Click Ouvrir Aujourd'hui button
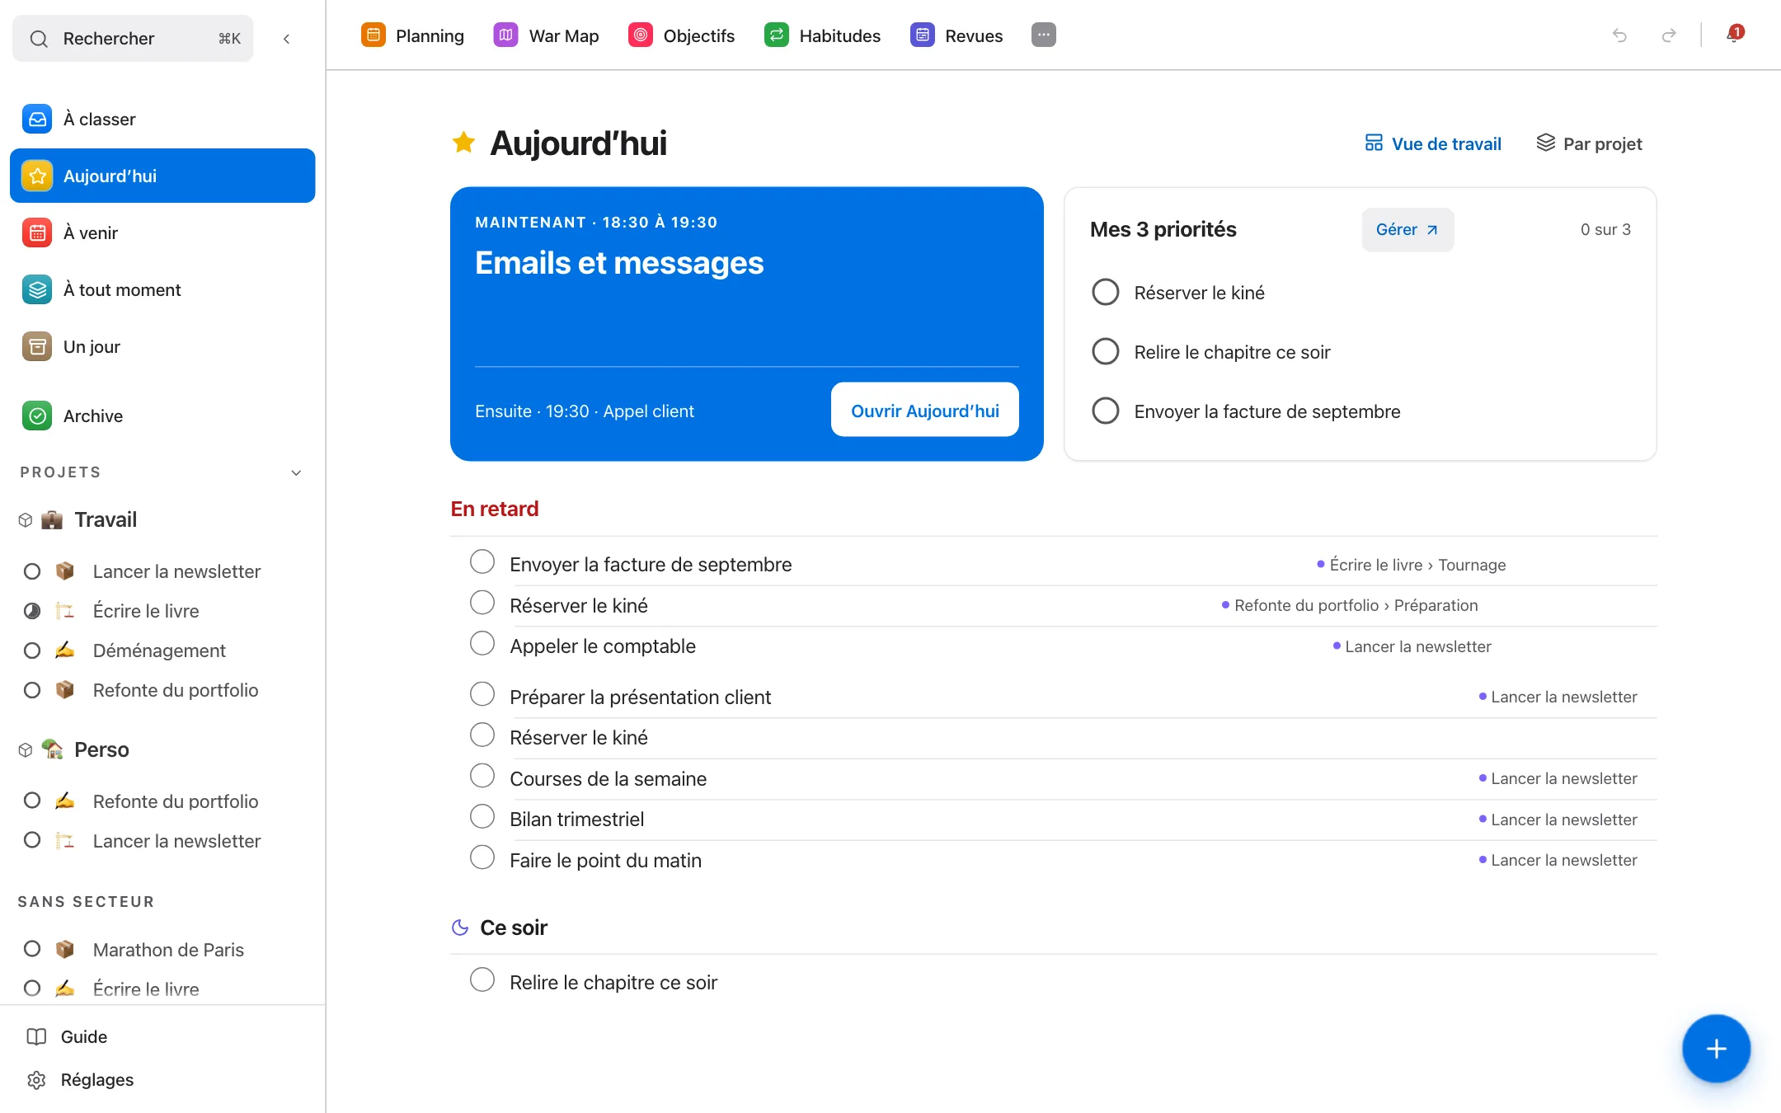 click(924, 410)
